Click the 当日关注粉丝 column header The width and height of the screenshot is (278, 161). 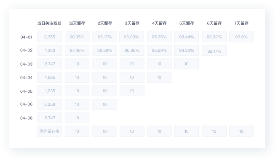coord(49,23)
